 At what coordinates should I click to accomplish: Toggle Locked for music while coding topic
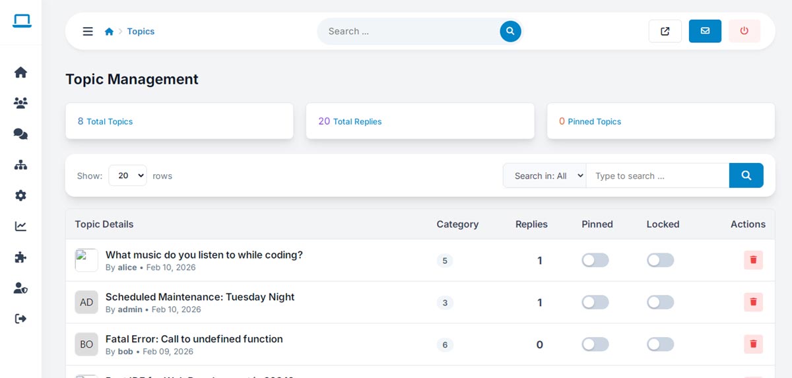coord(661,260)
